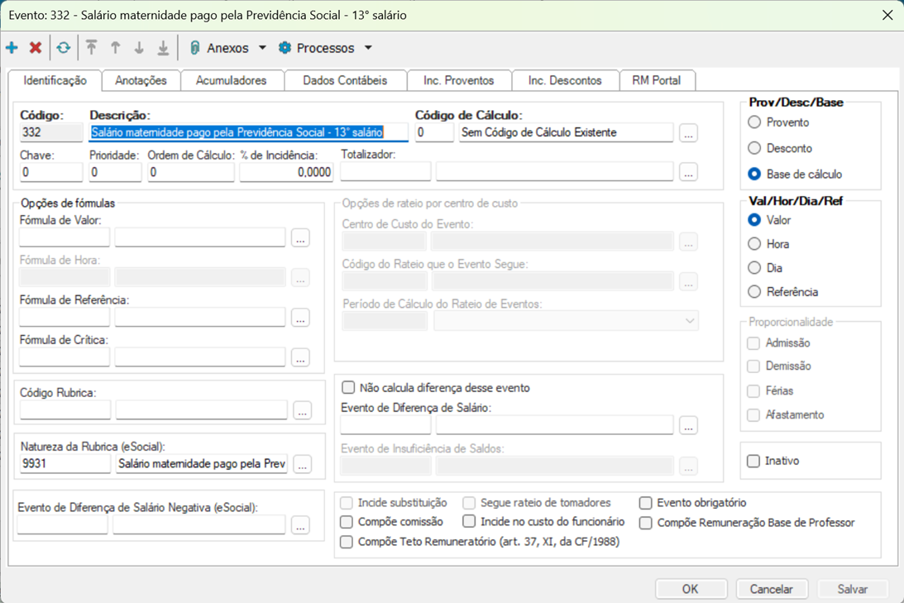Open lookup button for Código Rubrica

point(302,410)
